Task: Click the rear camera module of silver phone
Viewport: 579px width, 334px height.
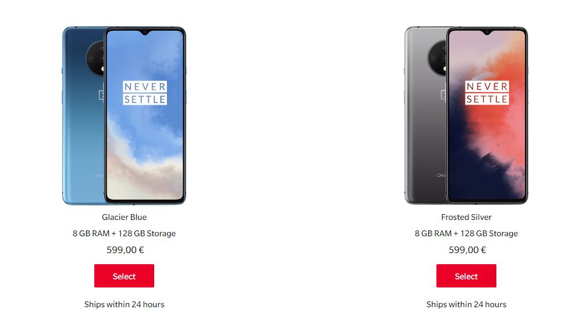Action: pyautogui.click(x=437, y=58)
